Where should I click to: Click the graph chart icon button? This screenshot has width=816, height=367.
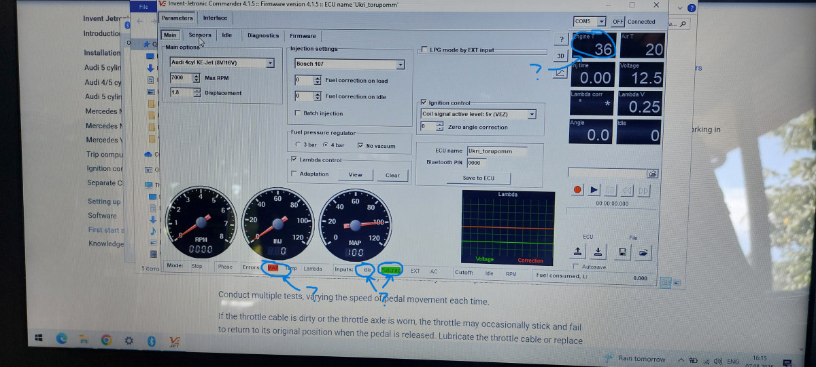560,71
